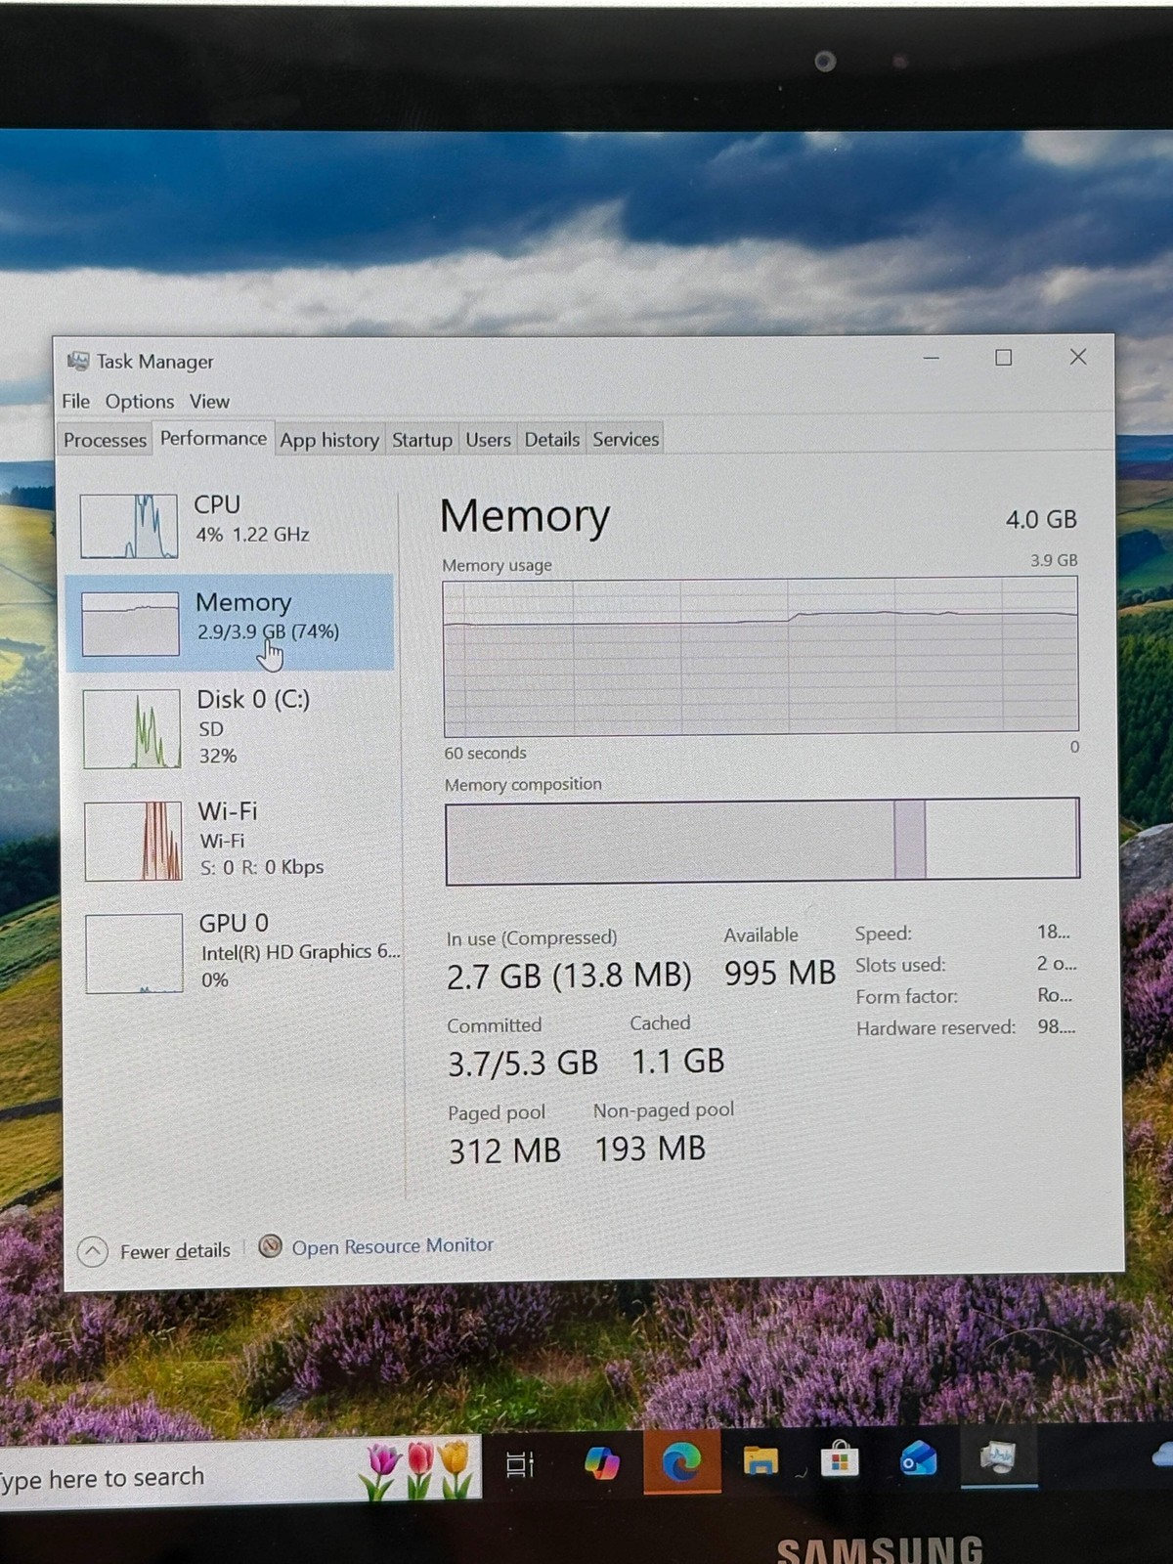
Task: Minimize the Task Manager window
Action: click(931, 358)
